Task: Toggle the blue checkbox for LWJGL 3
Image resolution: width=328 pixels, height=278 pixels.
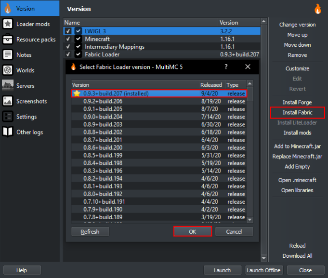Action: click(x=78, y=31)
